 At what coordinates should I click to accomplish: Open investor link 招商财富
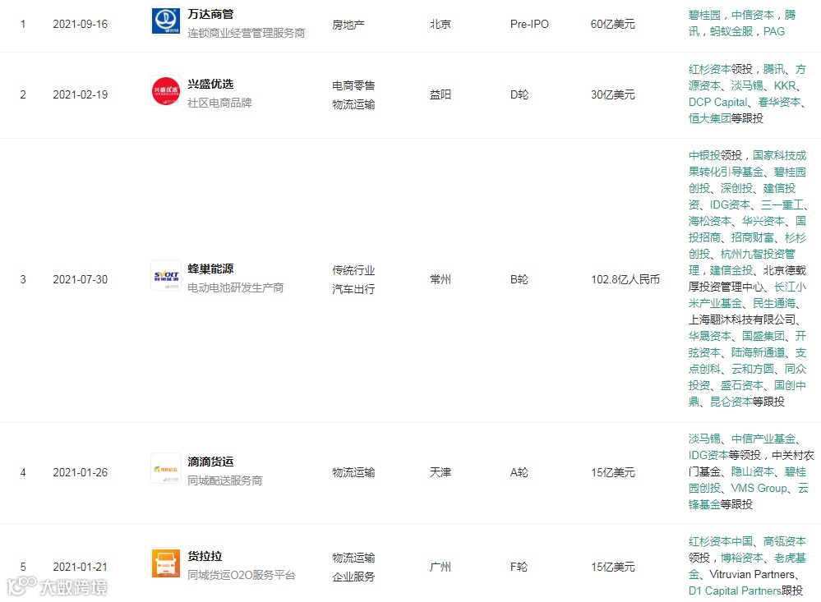tap(753, 237)
